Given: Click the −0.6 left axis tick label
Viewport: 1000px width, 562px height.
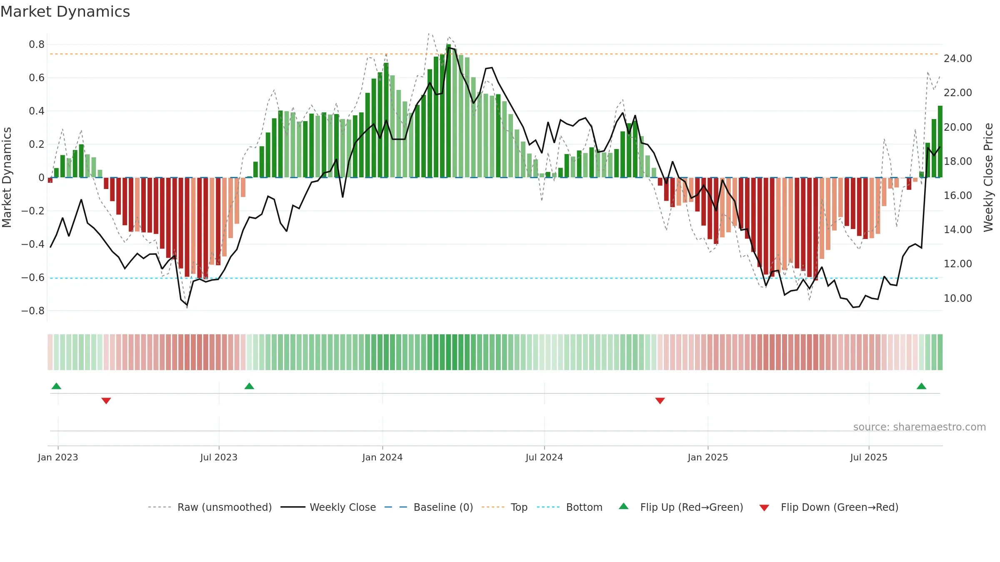Looking at the screenshot, I should tap(33, 278).
